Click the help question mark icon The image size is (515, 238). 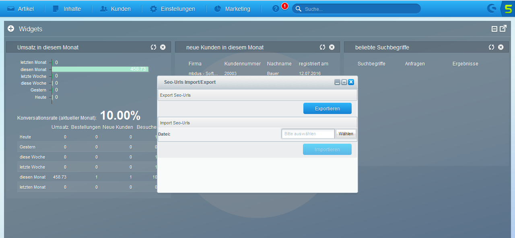tap(276, 9)
